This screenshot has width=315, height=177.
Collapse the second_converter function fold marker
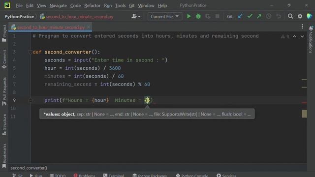tap(31, 52)
